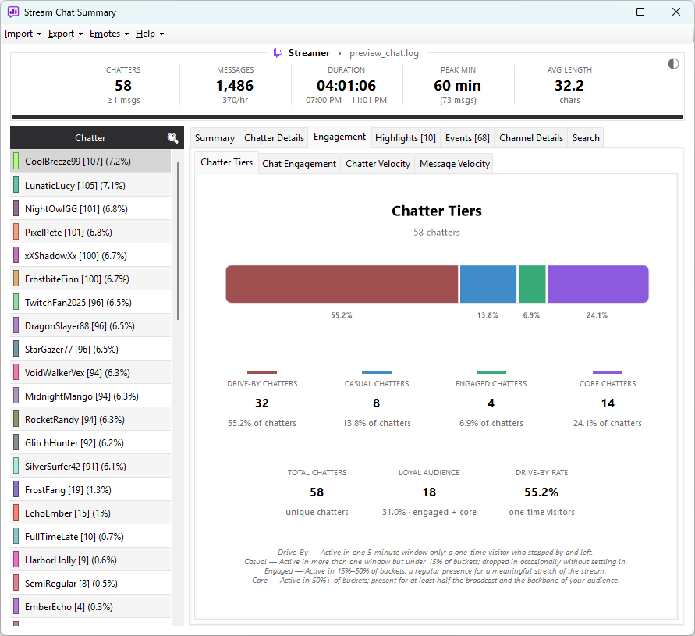
Task: Select chatter FullTimeLate [10]
Action: 90,537
